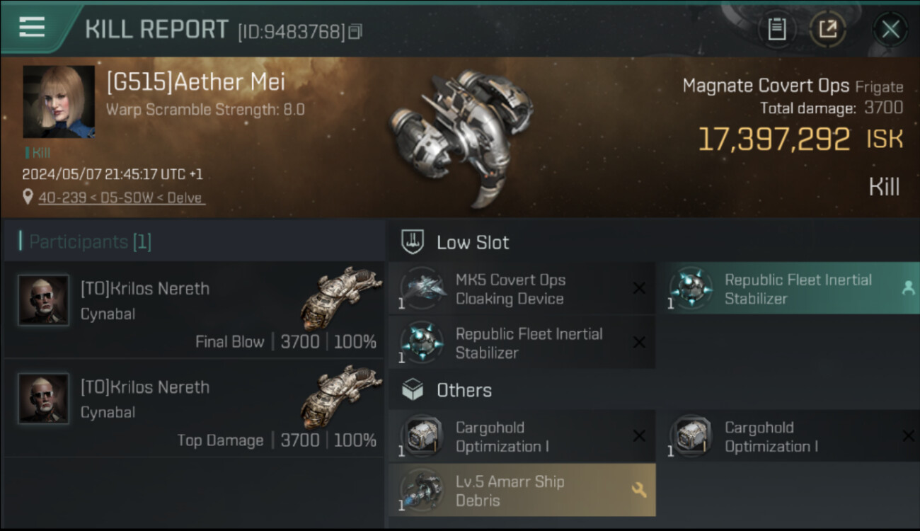This screenshot has width=920, height=531.
Task: Click MK5 Covert Ops Cloaking Device icon
Action: (423, 288)
